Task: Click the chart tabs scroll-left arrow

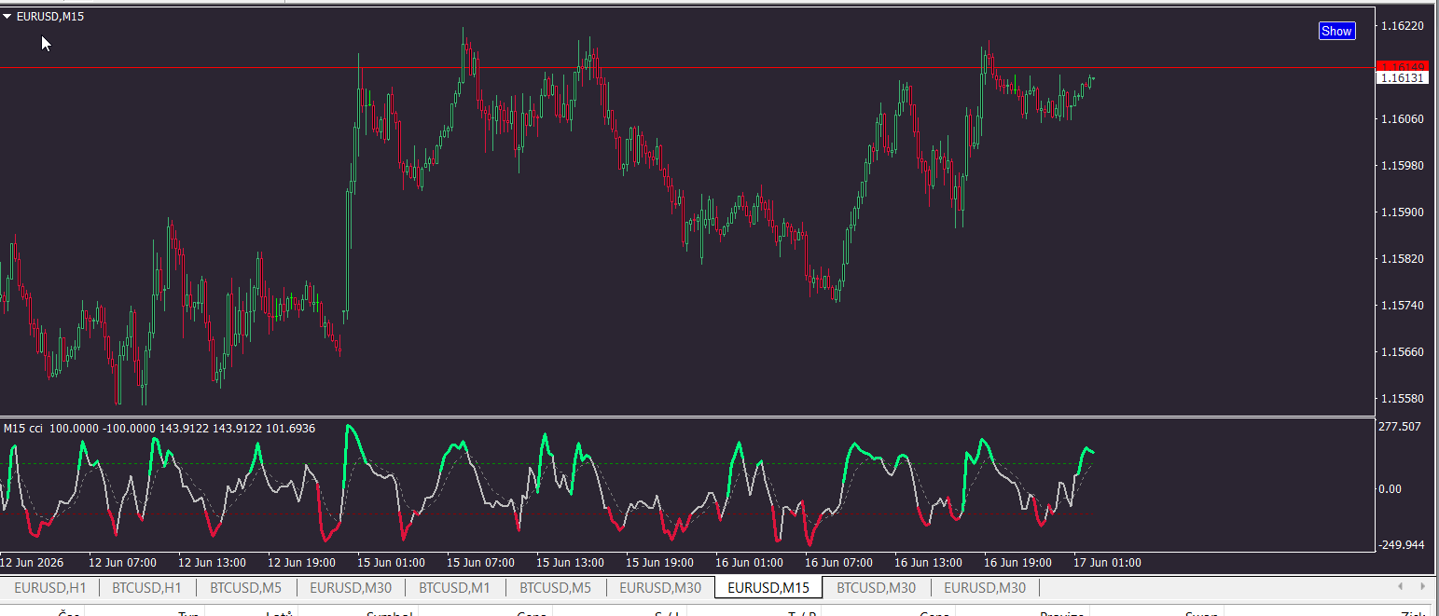Action: 1401,587
